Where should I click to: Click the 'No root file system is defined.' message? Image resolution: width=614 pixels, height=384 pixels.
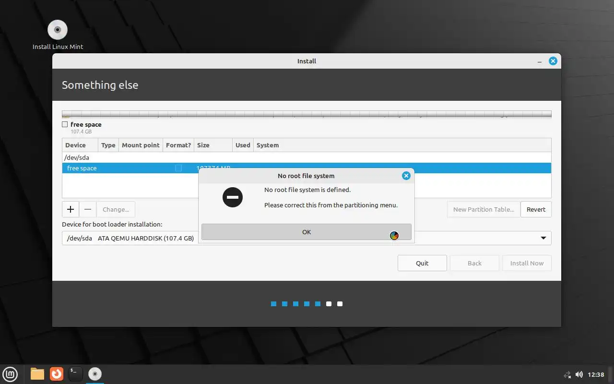pyautogui.click(x=307, y=190)
